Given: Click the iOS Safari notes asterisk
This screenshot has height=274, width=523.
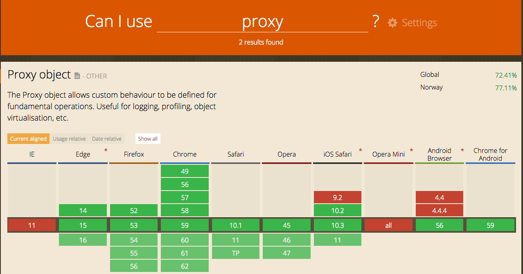Looking at the screenshot, I should click(361, 150).
